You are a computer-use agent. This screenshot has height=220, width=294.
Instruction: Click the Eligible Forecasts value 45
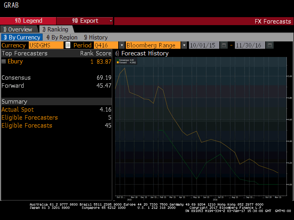[108, 126]
